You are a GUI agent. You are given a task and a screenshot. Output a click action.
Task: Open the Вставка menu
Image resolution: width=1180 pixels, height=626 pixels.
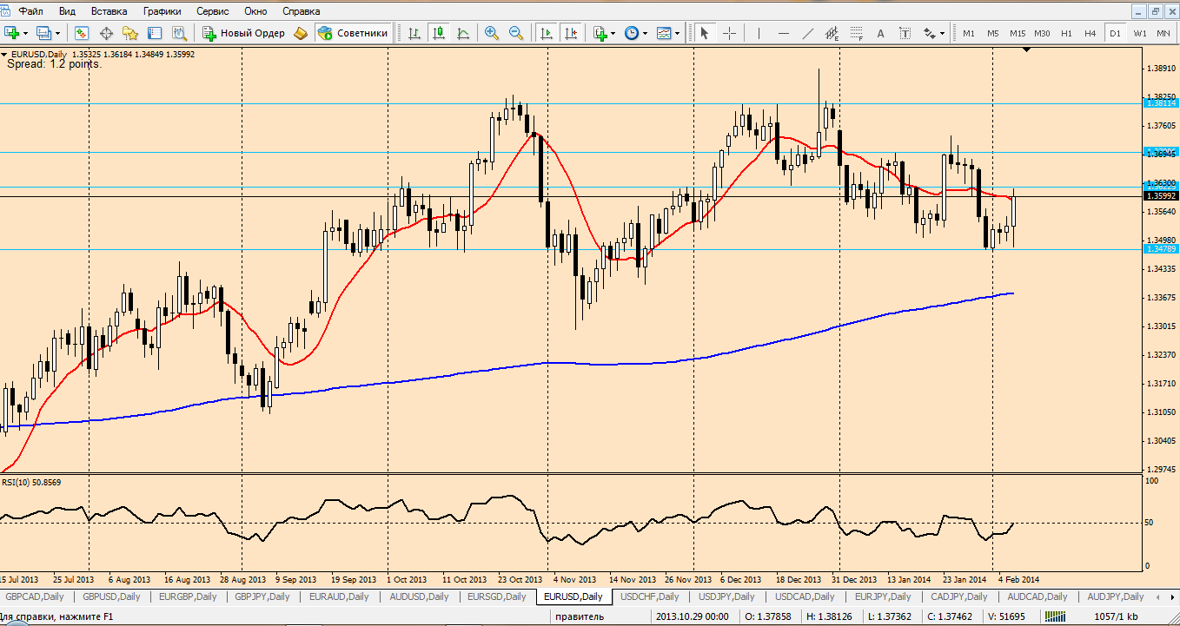pos(109,11)
